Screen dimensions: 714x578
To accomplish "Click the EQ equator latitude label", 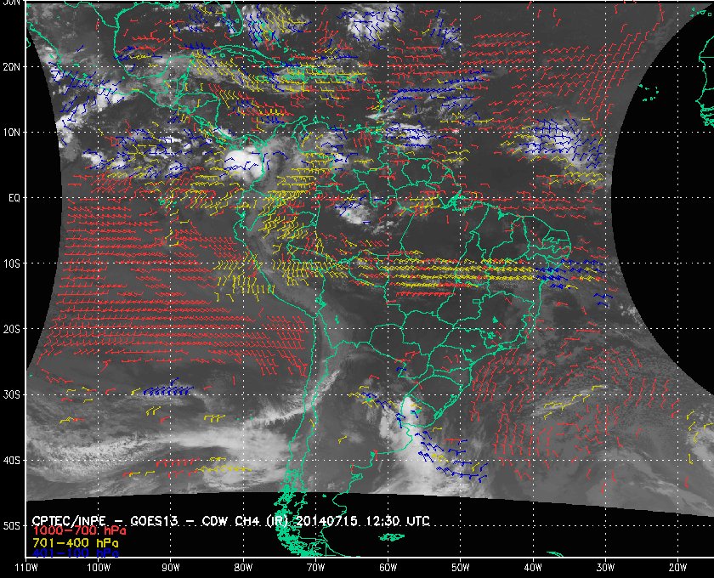I will click(x=14, y=198).
